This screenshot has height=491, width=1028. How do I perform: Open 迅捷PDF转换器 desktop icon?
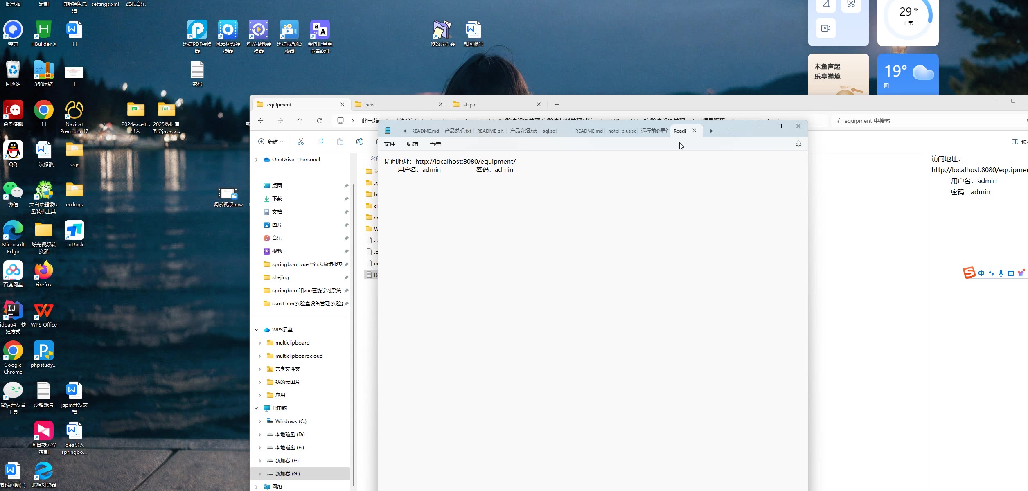(197, 37)
